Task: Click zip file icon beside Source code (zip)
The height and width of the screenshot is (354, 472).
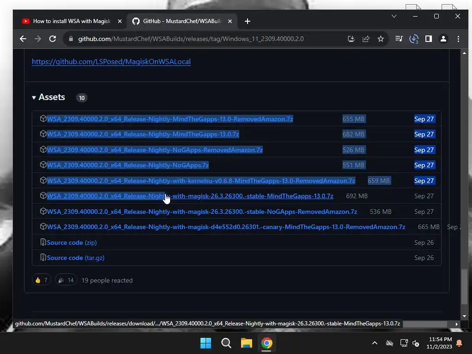Action: pyautogui.click(x=43, y=242)
